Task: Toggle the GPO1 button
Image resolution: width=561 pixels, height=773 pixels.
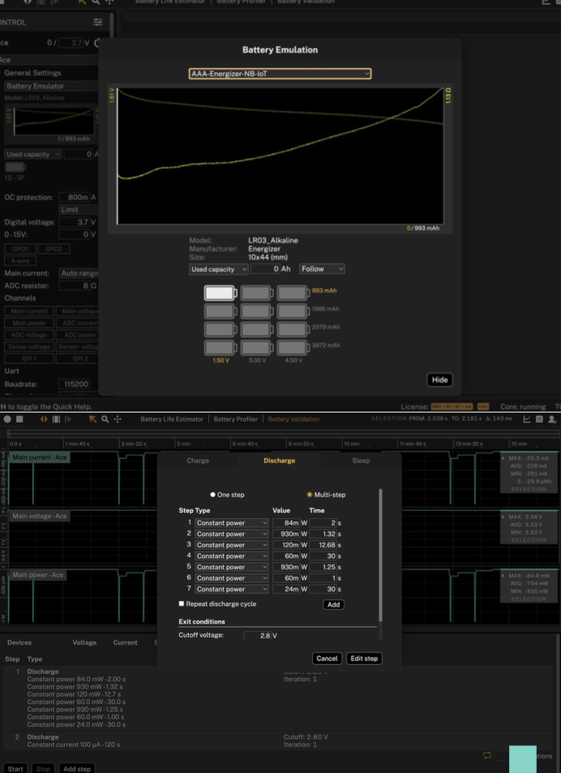Action: 20,249
